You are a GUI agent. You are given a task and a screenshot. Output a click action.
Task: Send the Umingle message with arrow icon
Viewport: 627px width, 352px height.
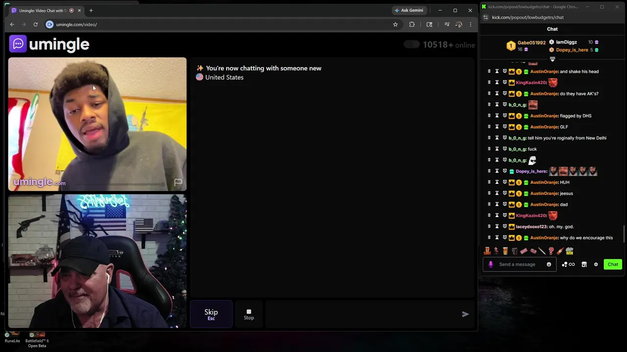[465, 314]
